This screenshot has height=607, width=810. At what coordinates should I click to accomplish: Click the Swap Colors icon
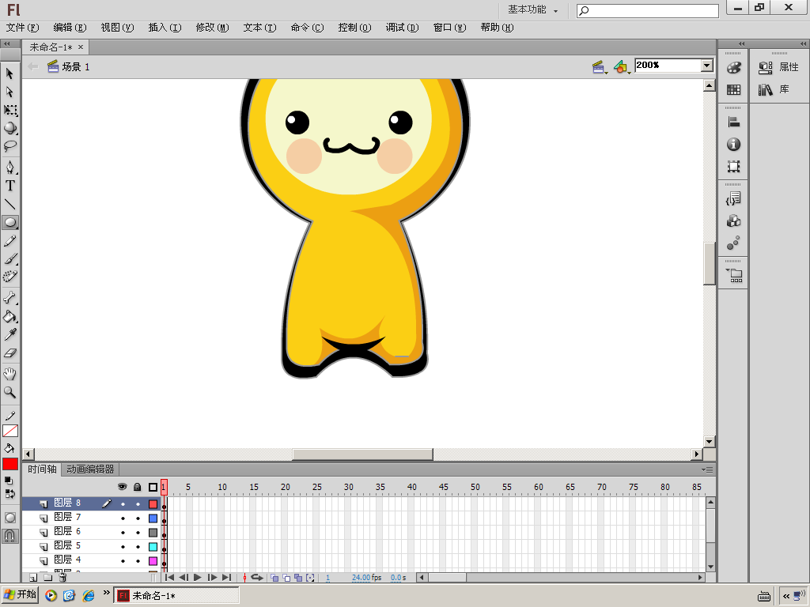click(9, 493)
